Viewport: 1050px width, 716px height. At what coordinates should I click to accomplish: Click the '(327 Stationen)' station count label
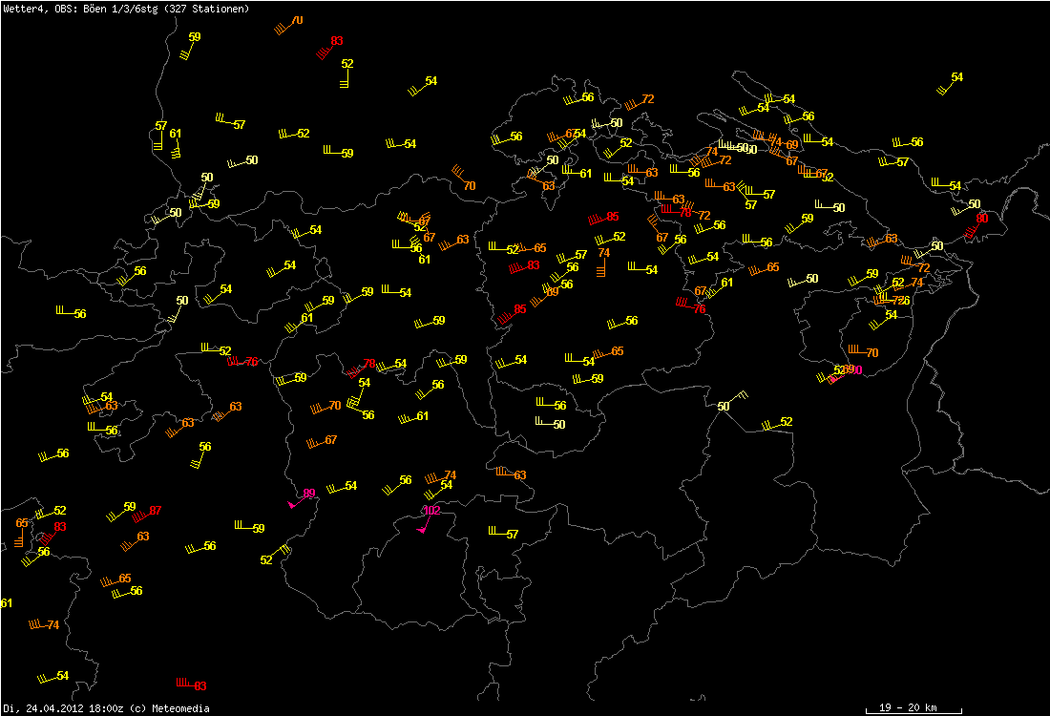[x=207, y=9]
